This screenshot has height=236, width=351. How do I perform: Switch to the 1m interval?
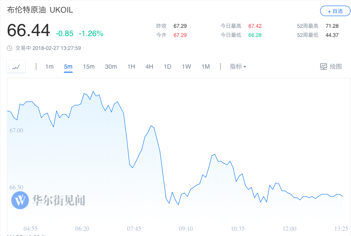[50, 66]
